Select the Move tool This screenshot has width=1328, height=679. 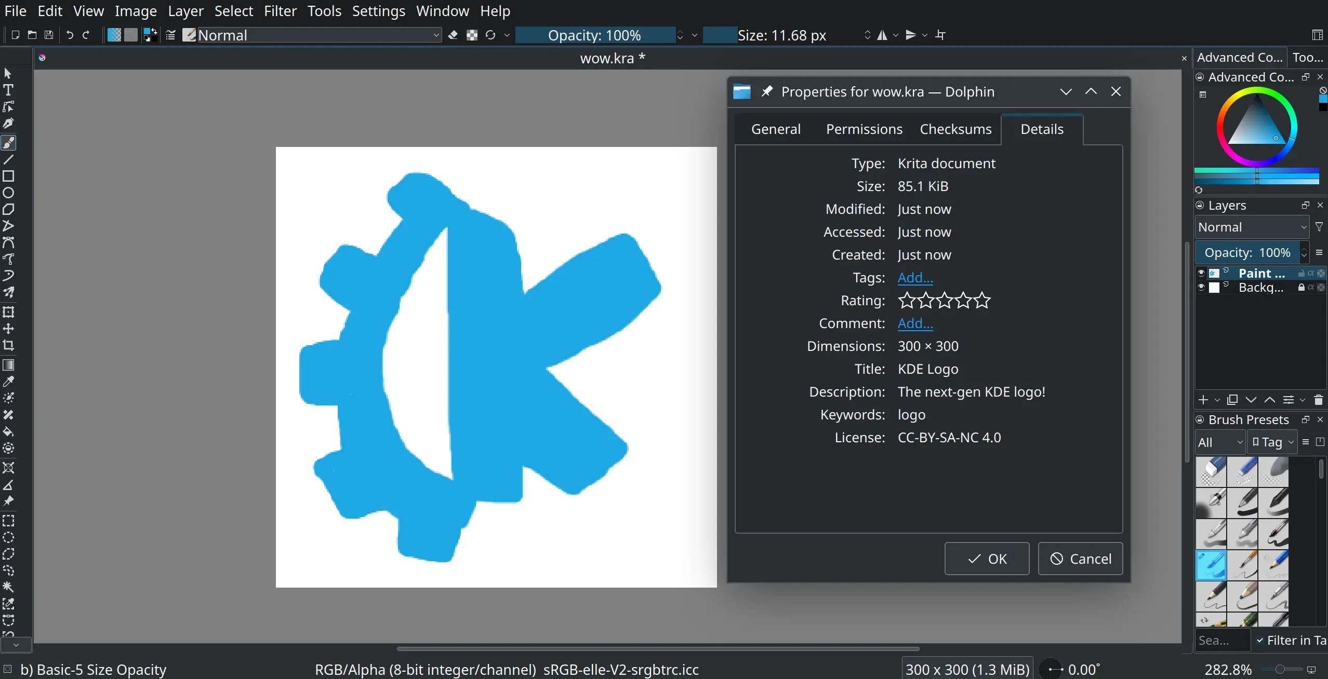coord(8,329)
